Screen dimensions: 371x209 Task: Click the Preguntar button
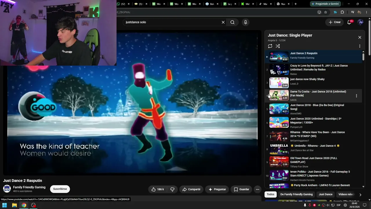(217, 189)
